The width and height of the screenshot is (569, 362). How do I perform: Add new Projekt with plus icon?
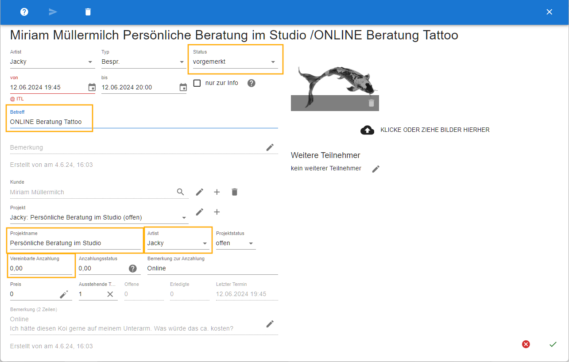coord(217,212)
